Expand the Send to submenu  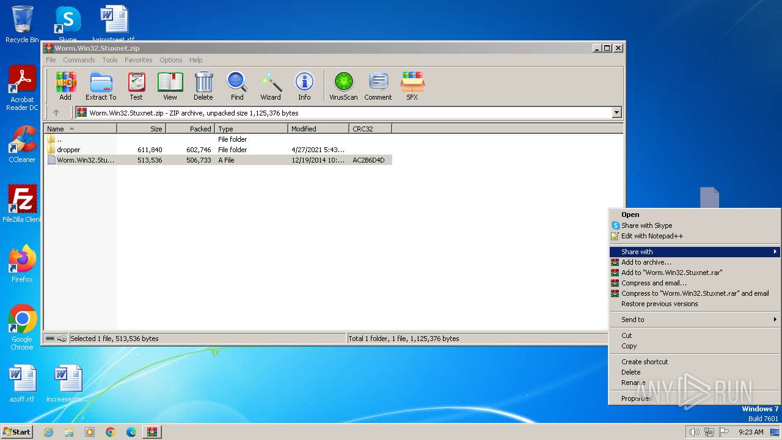coord(695,320)
